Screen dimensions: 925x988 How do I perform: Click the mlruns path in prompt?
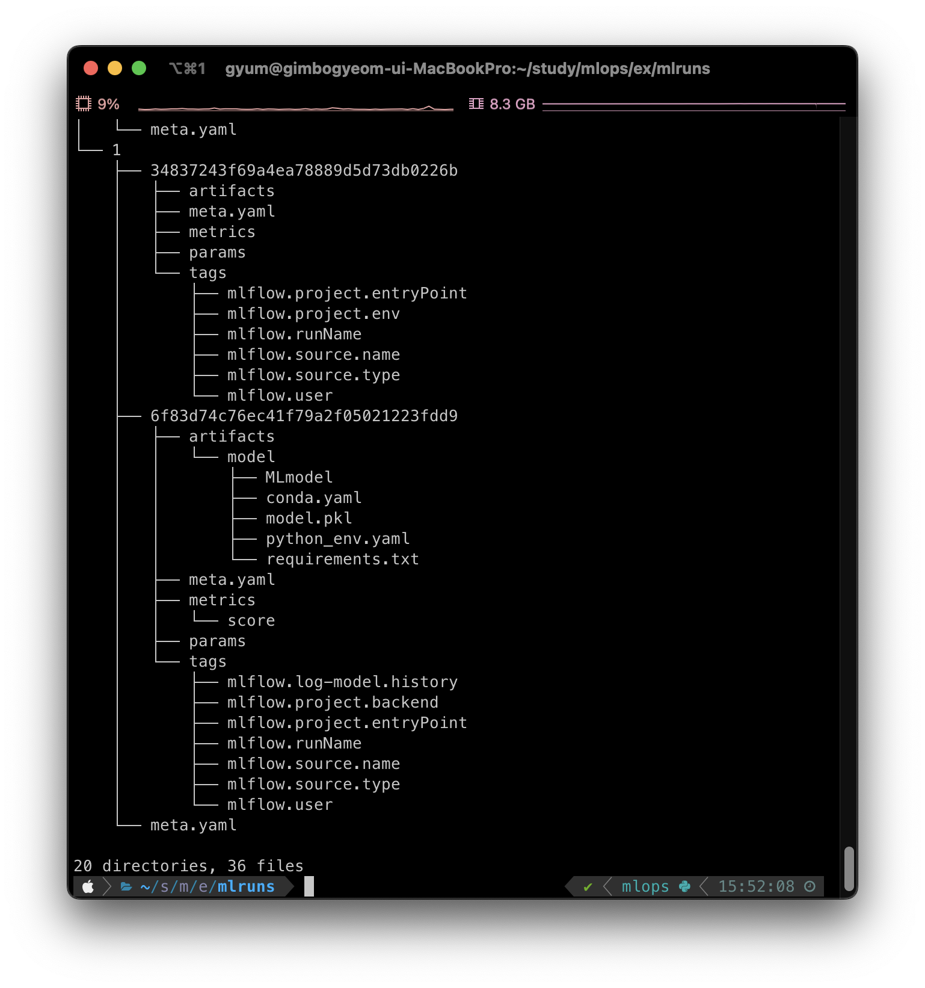[246, 886]
